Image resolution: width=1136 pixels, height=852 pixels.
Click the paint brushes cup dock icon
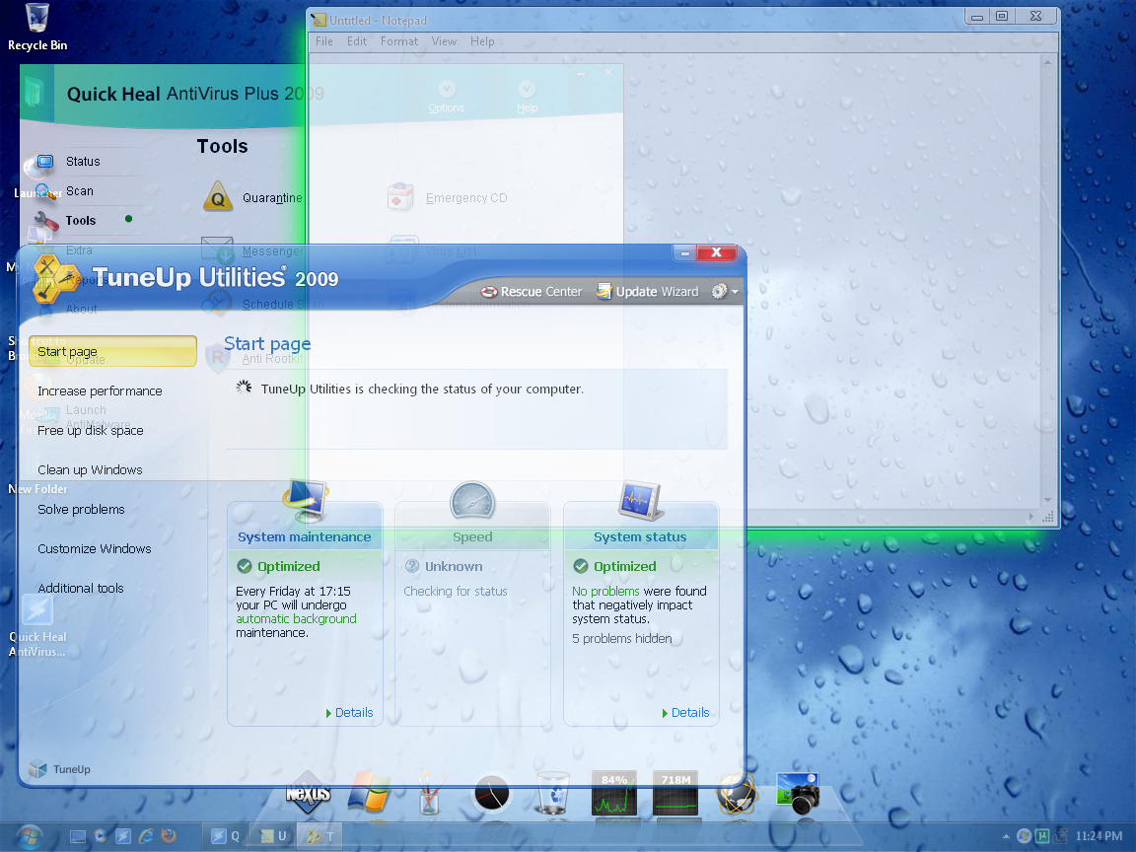[x=429, y=793]
